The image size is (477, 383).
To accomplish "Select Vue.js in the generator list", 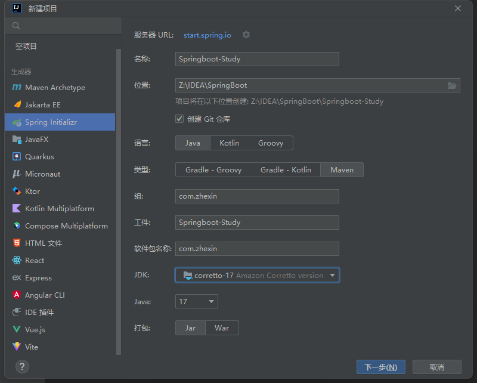I will pyautogui.click(x=35, y=330).
